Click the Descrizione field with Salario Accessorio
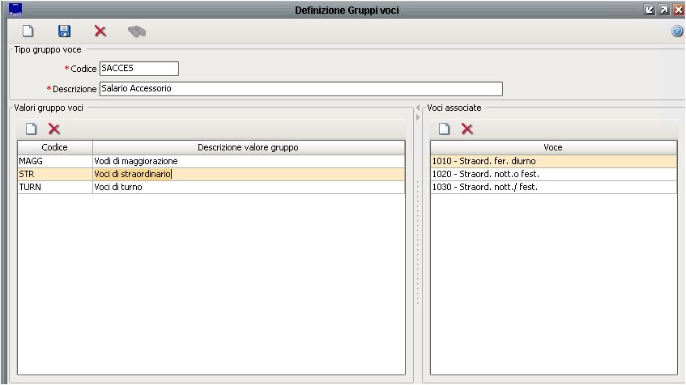 click(x=300, y=89)
